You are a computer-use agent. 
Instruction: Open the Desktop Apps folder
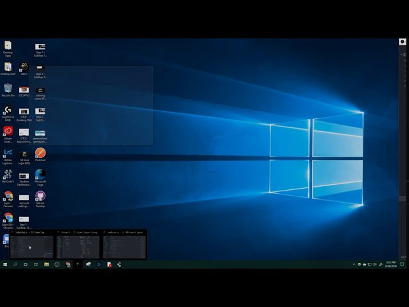point(8,46)
